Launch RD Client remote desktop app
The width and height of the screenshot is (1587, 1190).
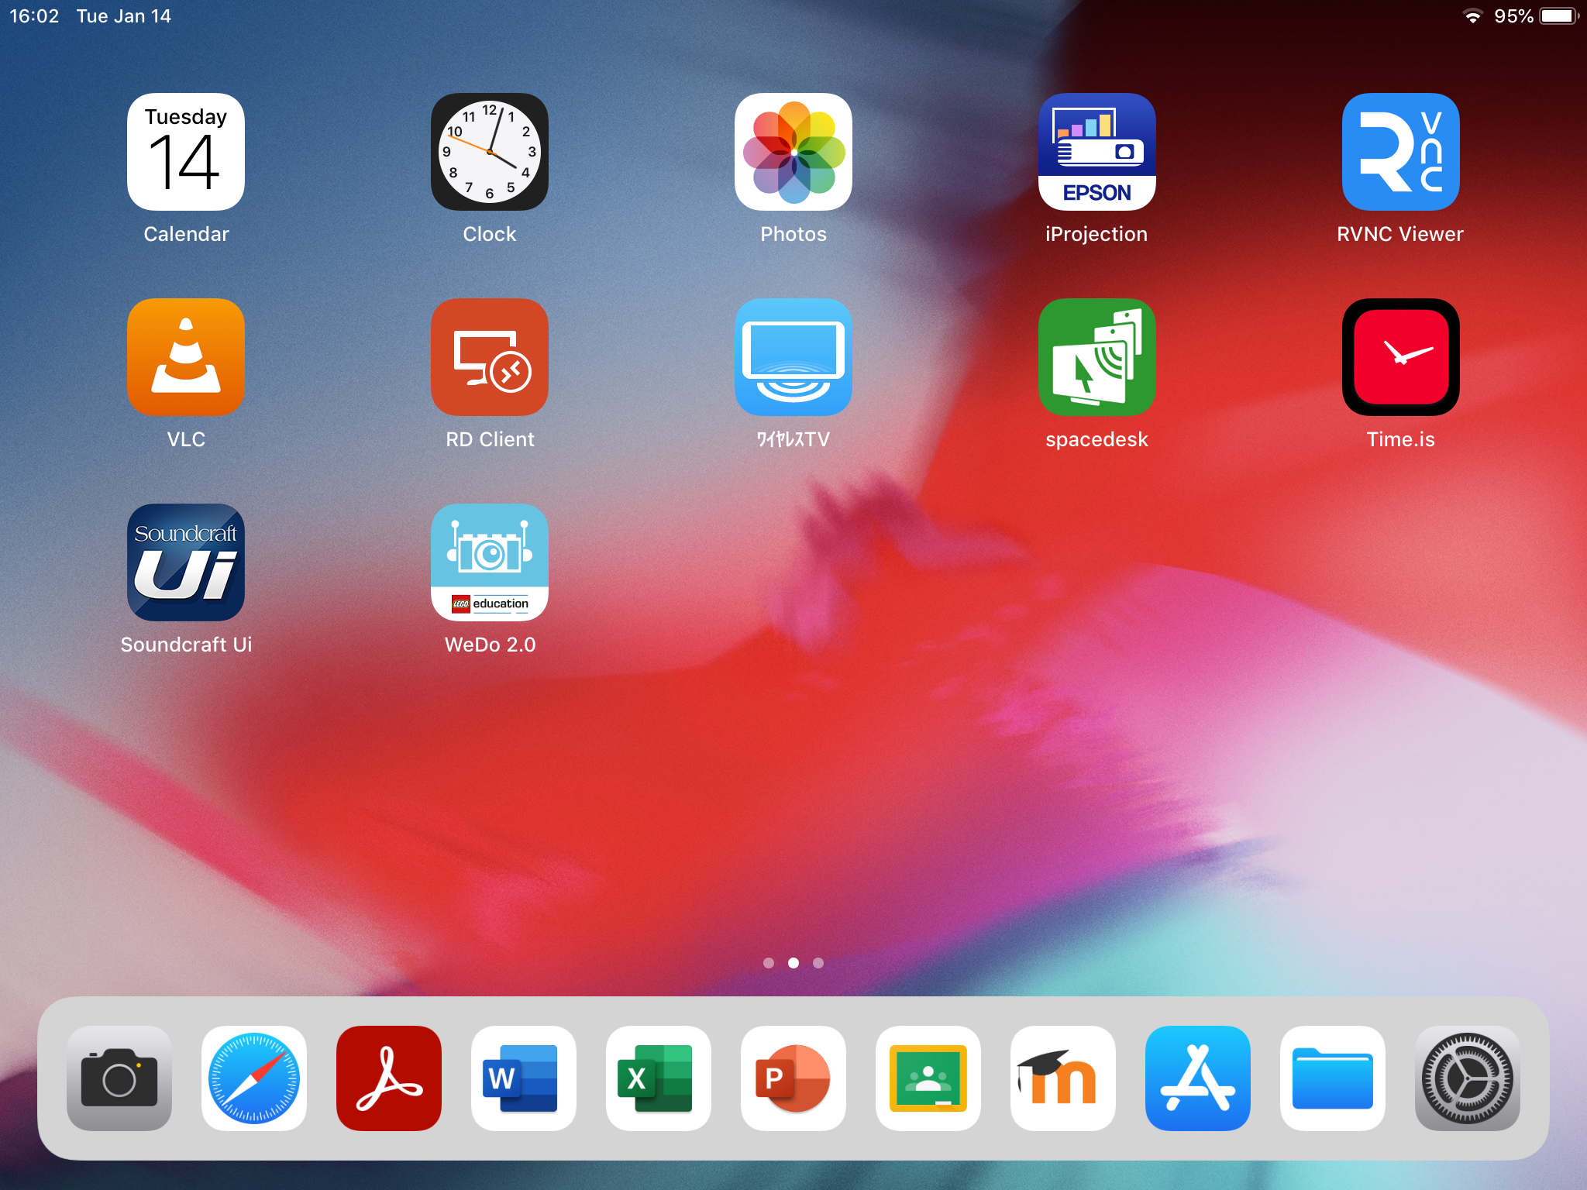coord(490,357)
